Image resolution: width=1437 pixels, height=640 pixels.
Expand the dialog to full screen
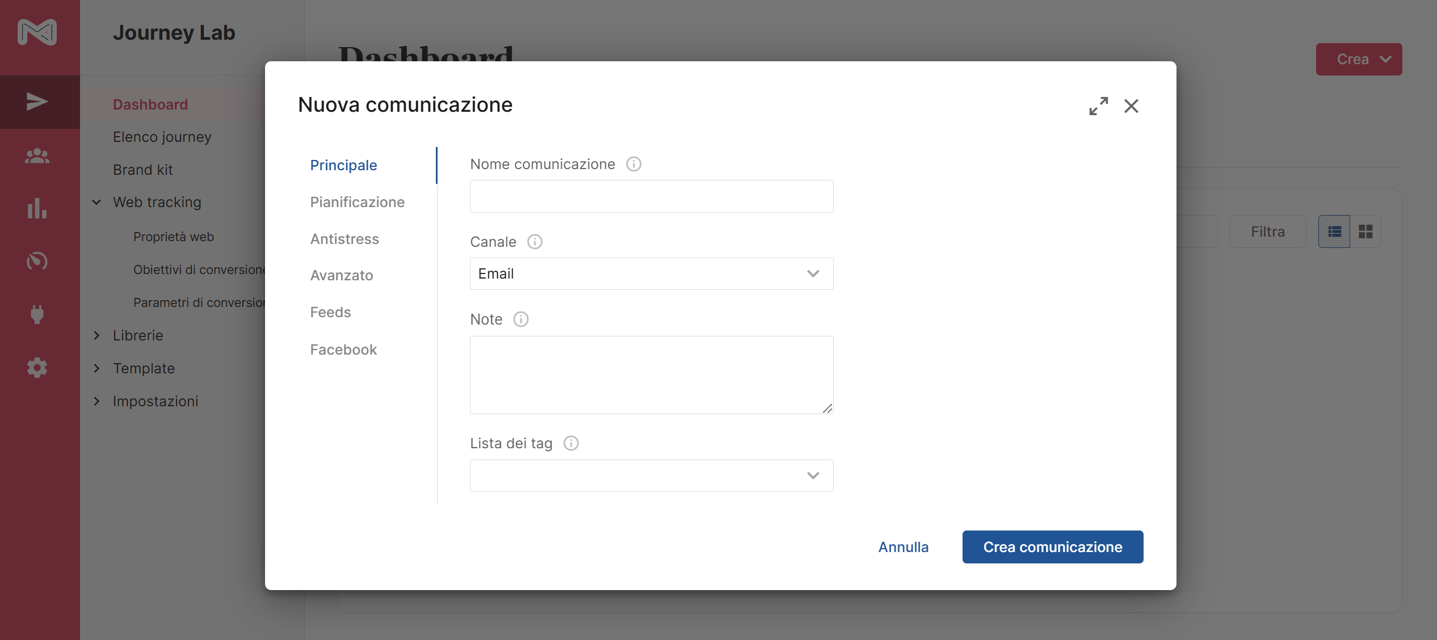coord(1098,106)
